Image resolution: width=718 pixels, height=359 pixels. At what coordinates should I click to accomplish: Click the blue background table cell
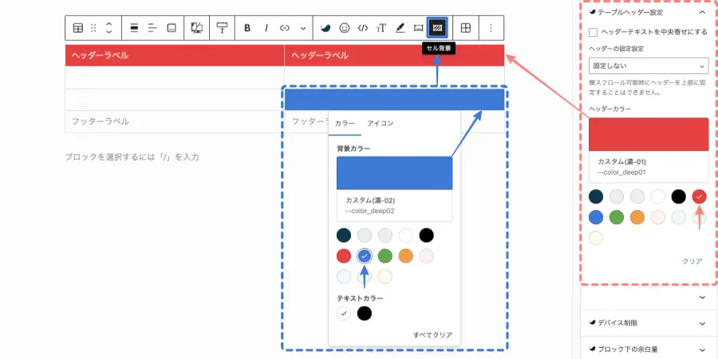[394, 100]
